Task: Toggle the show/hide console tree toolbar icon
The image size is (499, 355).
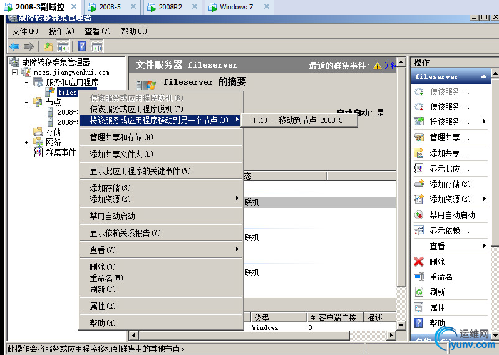Action: (x=63, y=47)
